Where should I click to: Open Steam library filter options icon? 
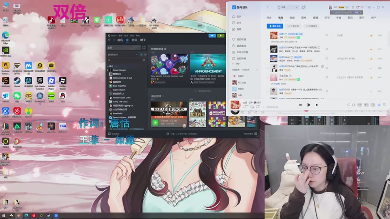pos(144,60)
